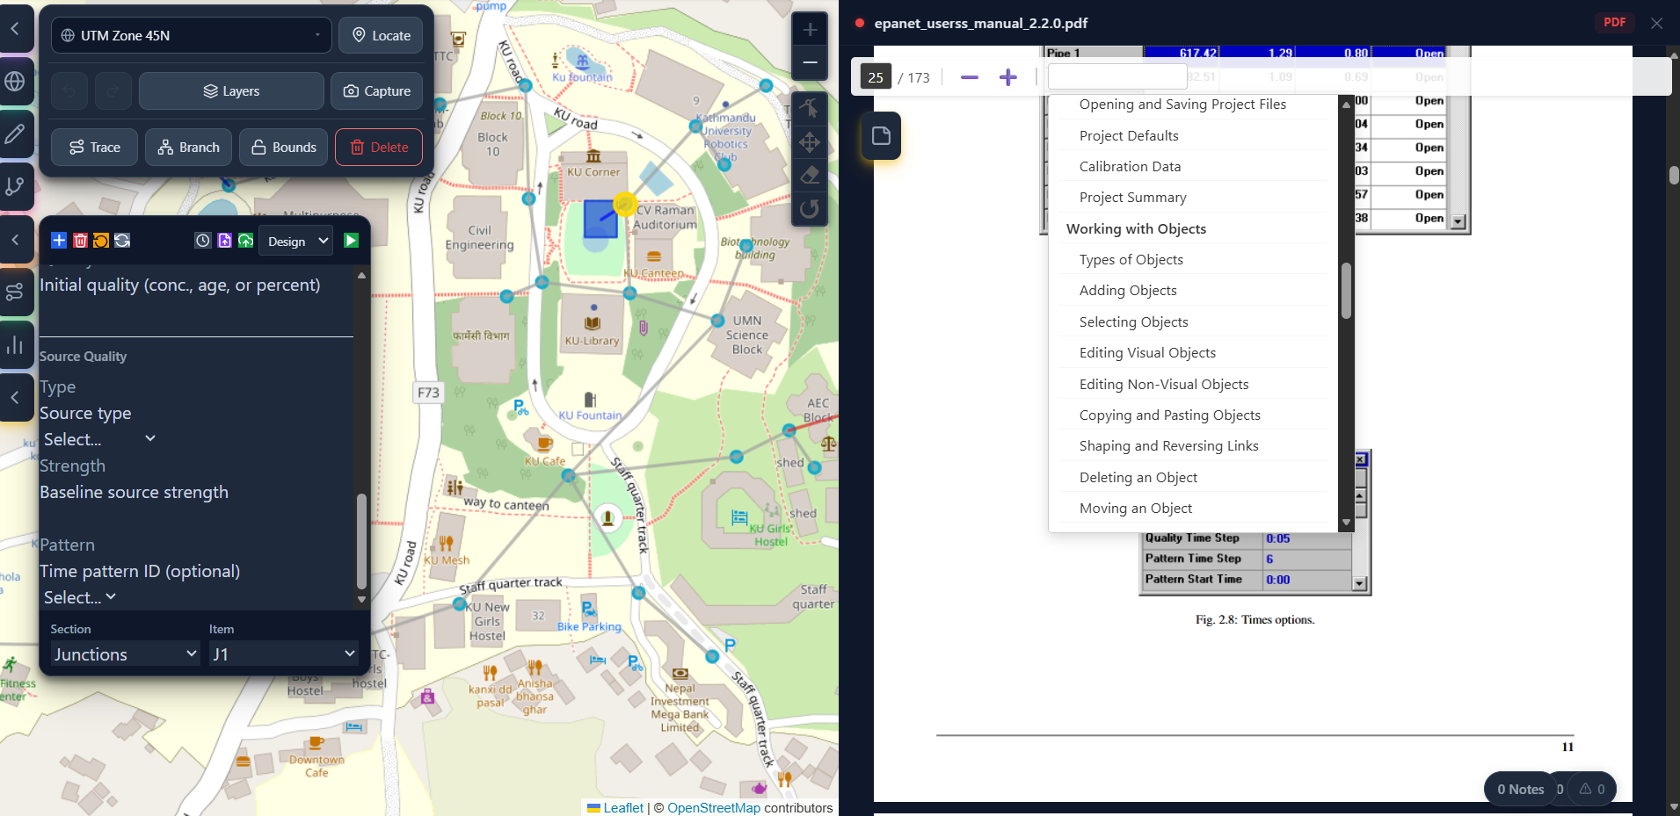Screen dimensions: 1680x816
Task: Click the Capture button
Action: pyautogui.click(x=376, y=91)
